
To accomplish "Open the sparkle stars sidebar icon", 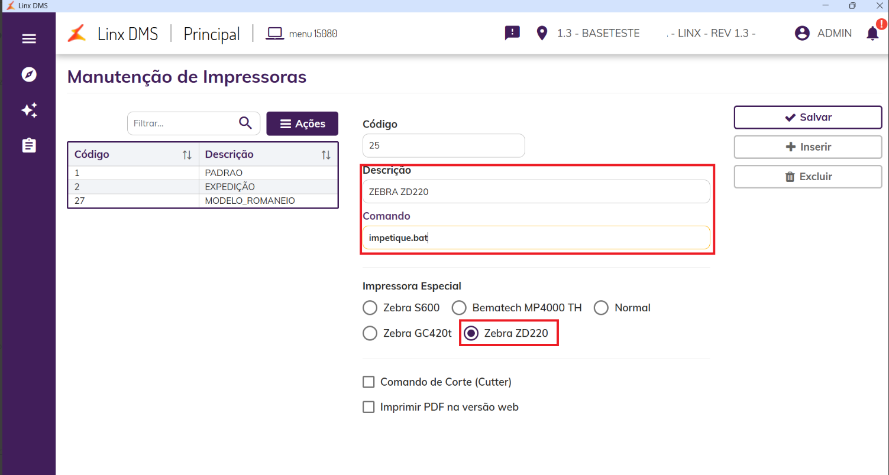I will [x=29, y=110].
